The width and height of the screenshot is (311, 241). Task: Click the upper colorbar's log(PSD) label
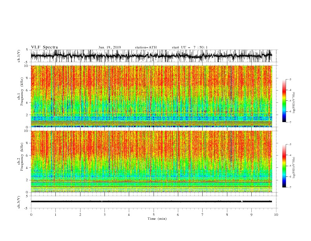(x=294, y=103)
